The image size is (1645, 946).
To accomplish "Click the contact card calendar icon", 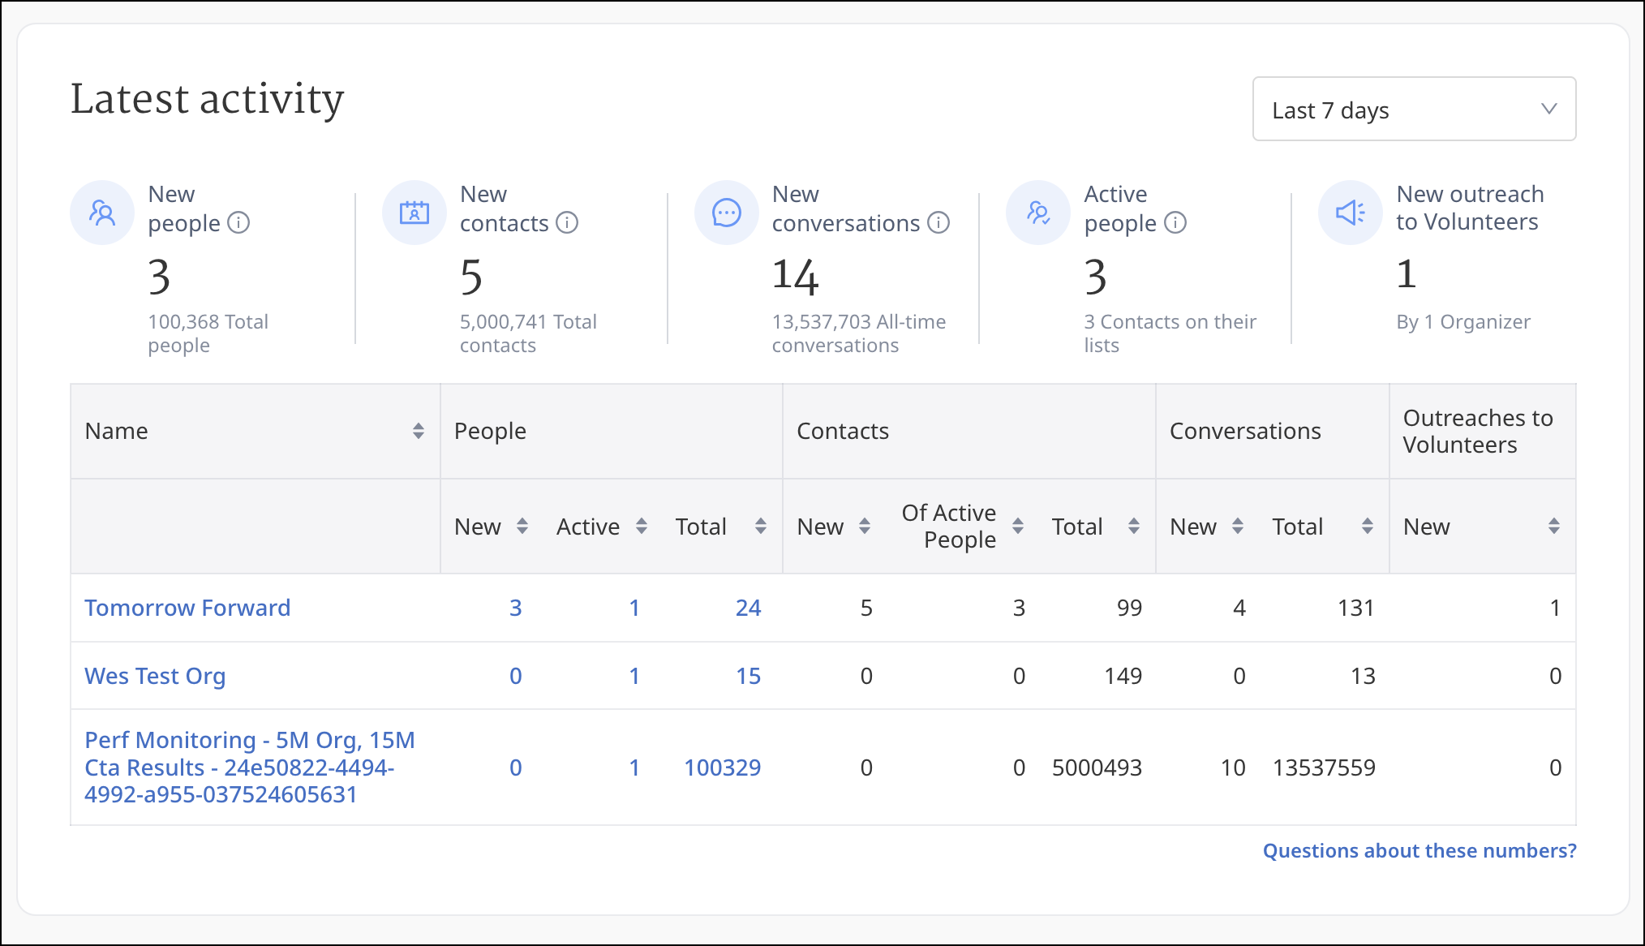I will (414, 213).
